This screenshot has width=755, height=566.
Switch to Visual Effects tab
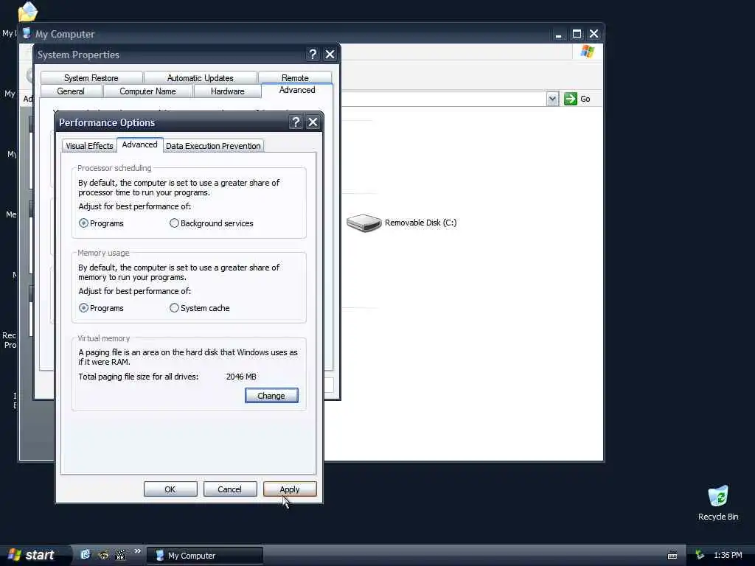coord(89,146)
